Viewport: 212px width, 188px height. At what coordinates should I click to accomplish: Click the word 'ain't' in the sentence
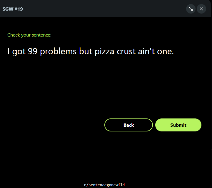coord(146,51)
